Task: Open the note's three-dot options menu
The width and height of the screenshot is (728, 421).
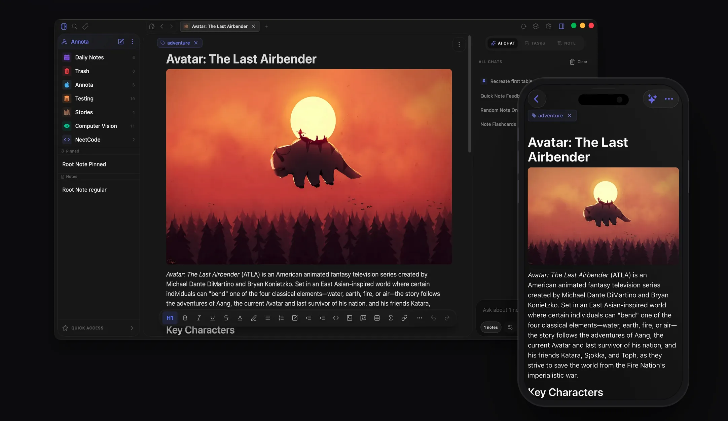Action: point(459,44)
